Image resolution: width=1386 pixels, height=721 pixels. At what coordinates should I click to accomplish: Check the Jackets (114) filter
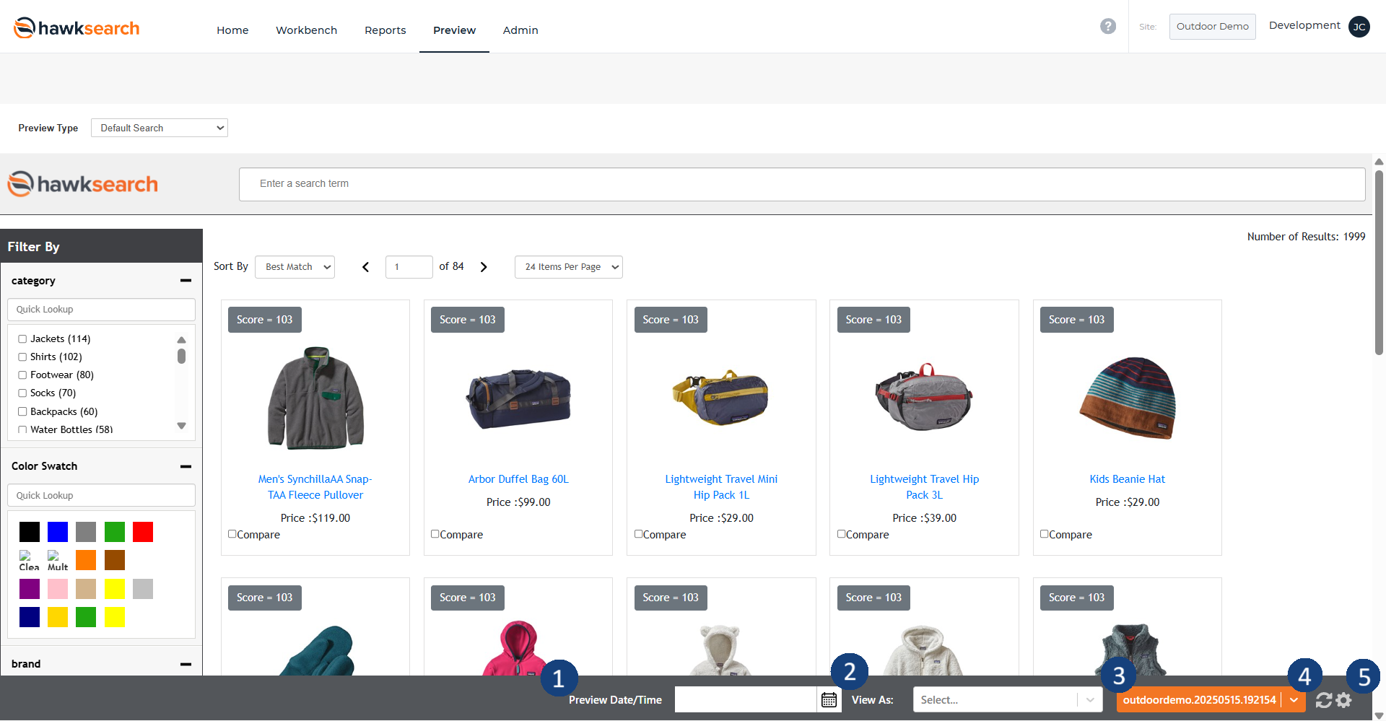click(22, 339)
